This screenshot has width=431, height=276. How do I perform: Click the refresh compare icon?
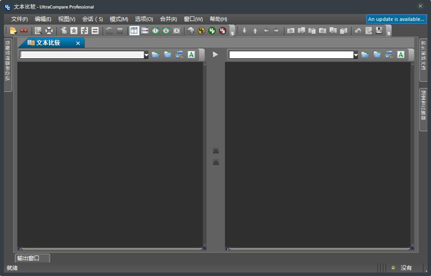[x=109, y=30]
